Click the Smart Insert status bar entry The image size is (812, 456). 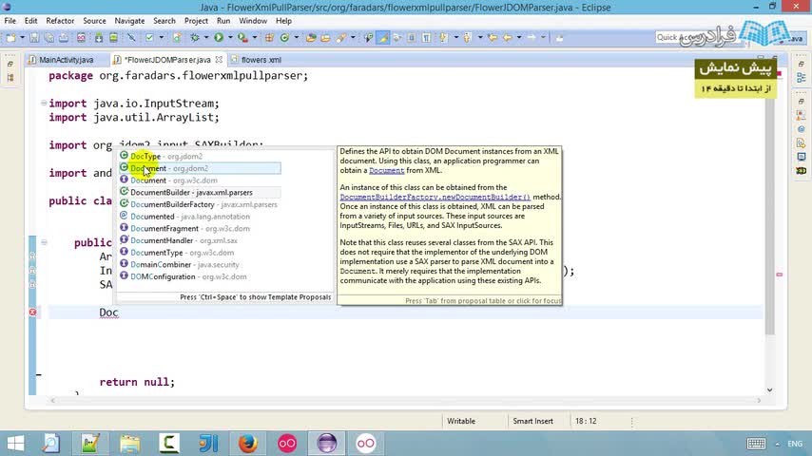(x=532, y=421)
